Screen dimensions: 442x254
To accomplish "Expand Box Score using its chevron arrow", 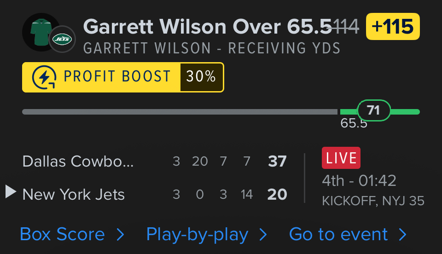I will point(120,235).
